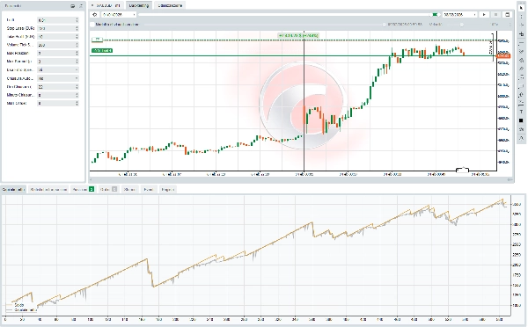Image resolution: width=528 pixels, height=327 pixels.
Task: Open the Equity chart tab in bottom panel
Action: tap(13, 189)
